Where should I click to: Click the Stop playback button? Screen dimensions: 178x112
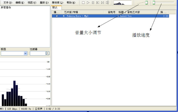click(x=83, y=3)
